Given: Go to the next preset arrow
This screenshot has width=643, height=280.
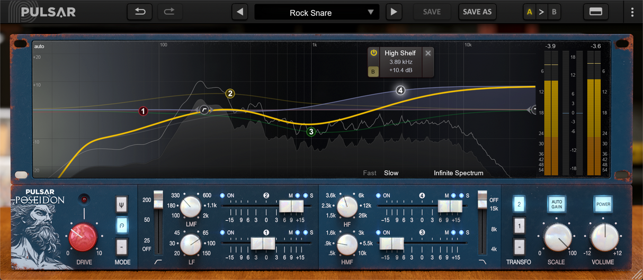Looking at the screenshot, I should [393, 12].
